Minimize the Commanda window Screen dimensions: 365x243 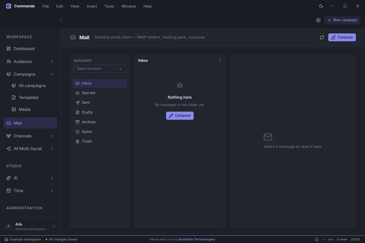point(333,6)
